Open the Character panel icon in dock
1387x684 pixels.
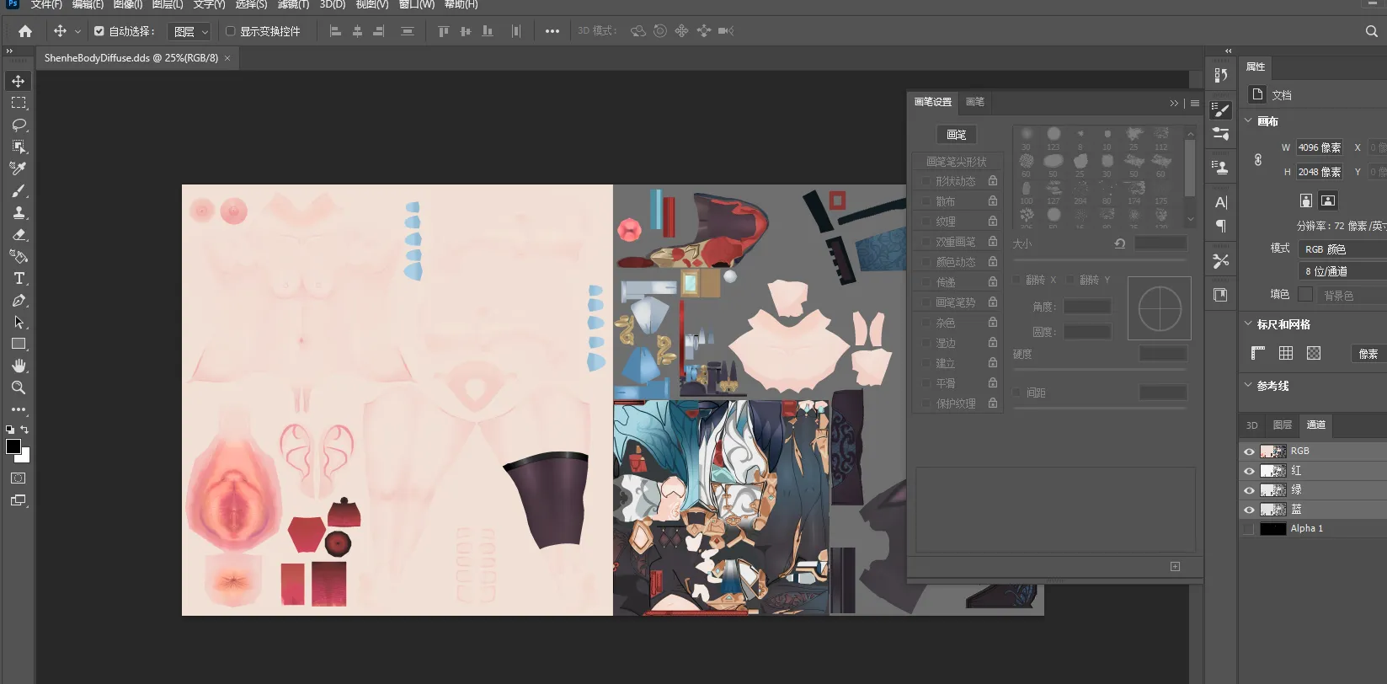[x=1221, y=202]
